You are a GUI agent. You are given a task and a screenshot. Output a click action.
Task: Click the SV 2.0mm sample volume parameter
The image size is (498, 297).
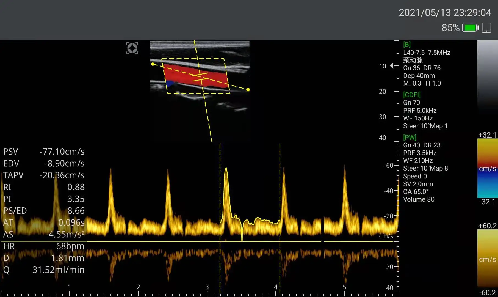(x=418, y=184)
